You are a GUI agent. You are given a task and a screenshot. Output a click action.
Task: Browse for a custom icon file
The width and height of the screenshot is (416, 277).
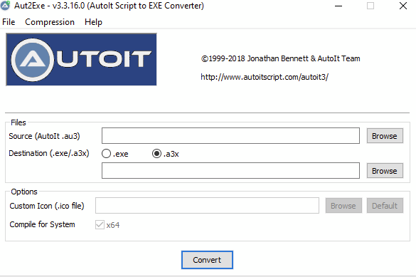coord(343,206)
